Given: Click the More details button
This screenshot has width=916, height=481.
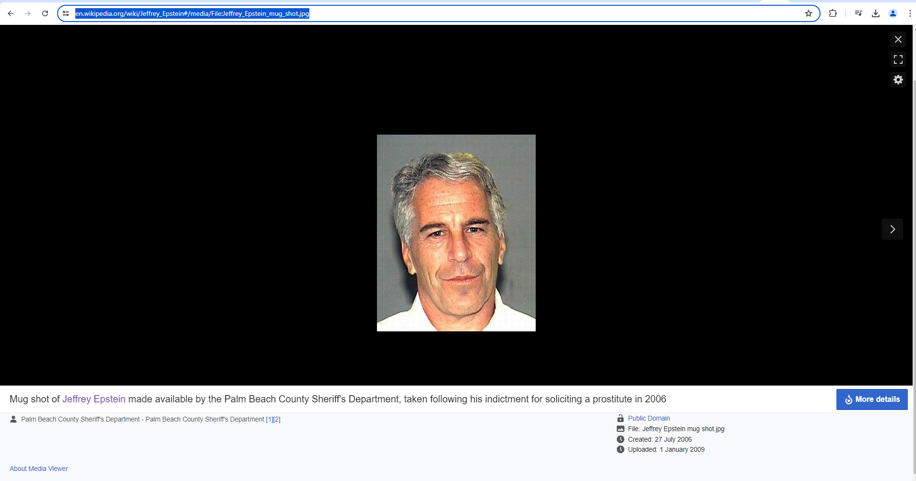Looking at the screenshot, I should (871, 399).
